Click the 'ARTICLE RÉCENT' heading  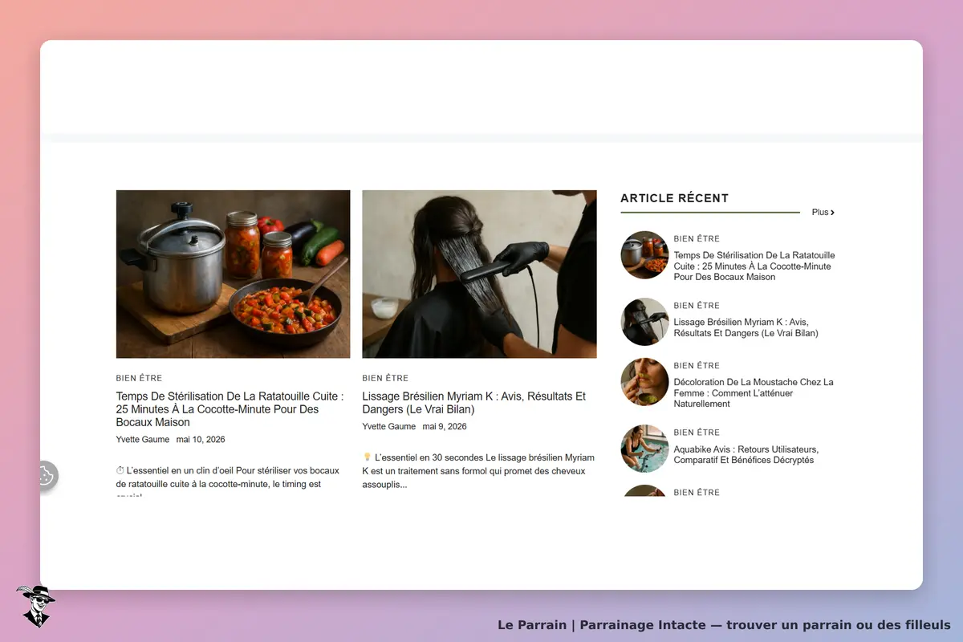tap(675, 198)
